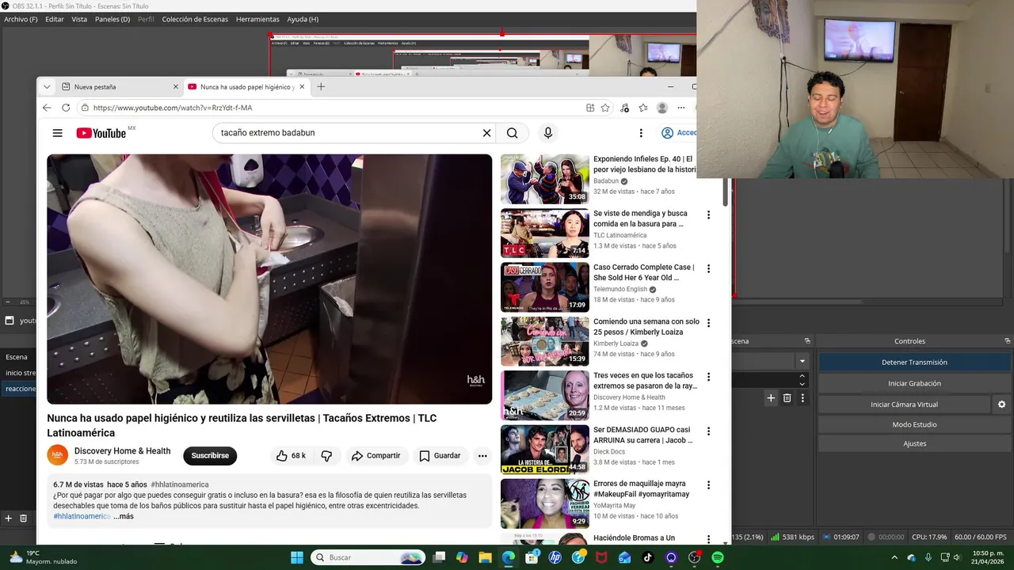This screenshot has width=1014, height=570.
Task: Go back with the browser back arrow
Action: [x=47, y=108]
